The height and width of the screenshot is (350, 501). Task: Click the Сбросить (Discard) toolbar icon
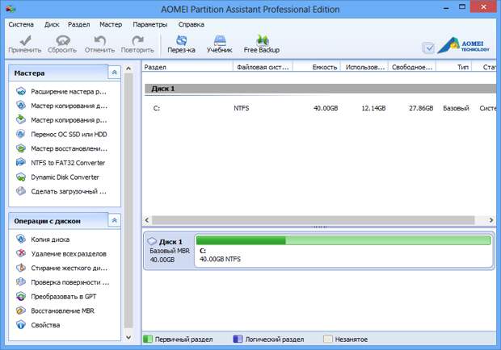63,40
